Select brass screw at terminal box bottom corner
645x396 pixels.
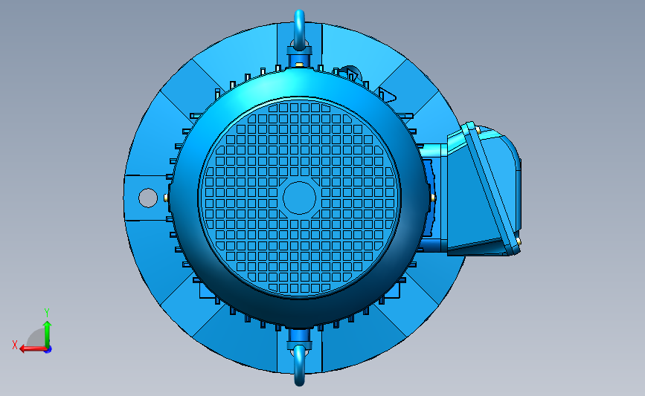(519, 241)
